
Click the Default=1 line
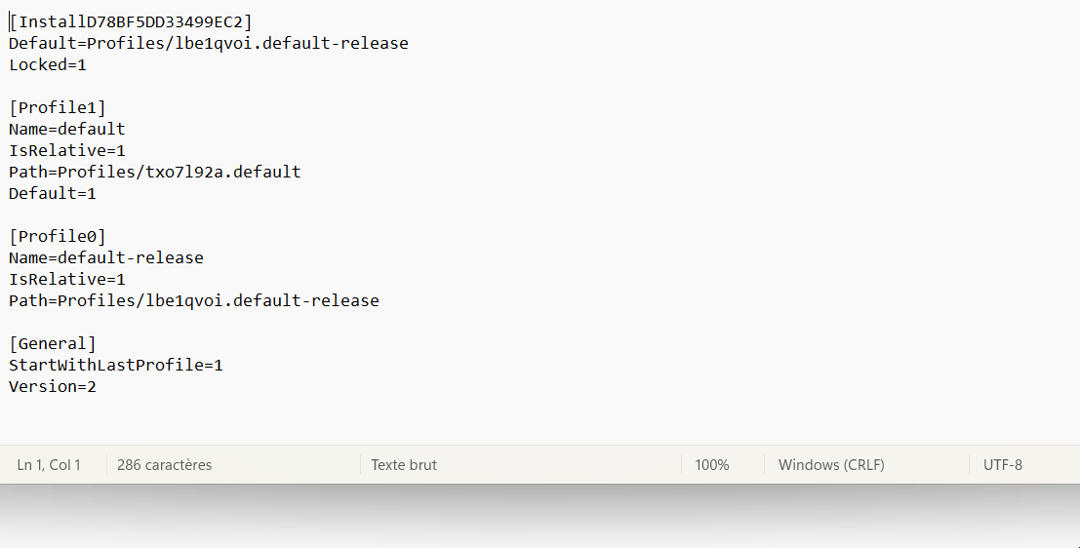(53, 193)
